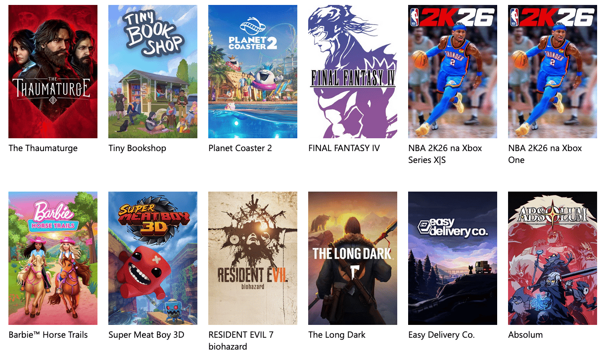The image size is (606, 357).
Task: Open RESIDENT EVIL 7 biohazard cover art
Action: [x=253, y=258]
